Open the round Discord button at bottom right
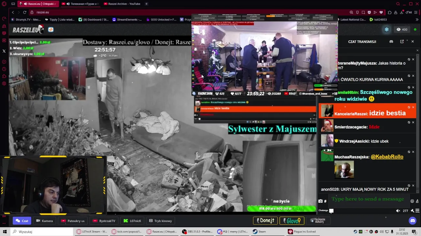 (x=412, y=221)
